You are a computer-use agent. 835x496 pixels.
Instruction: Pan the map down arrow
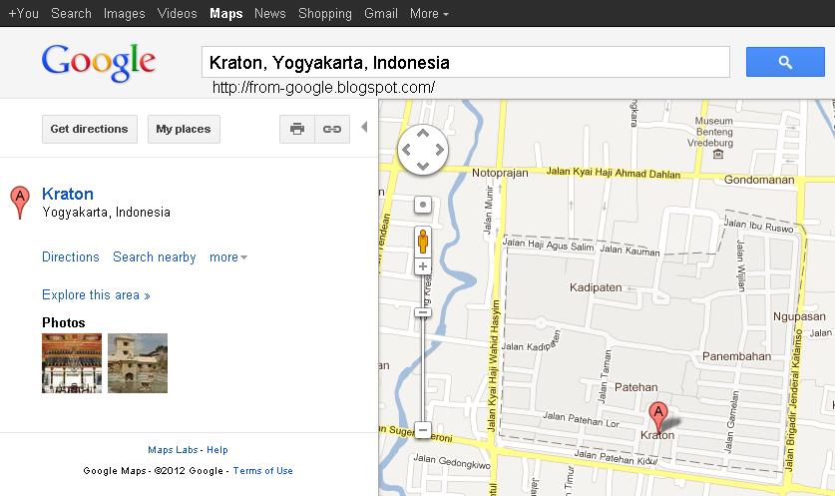[423, 167]
